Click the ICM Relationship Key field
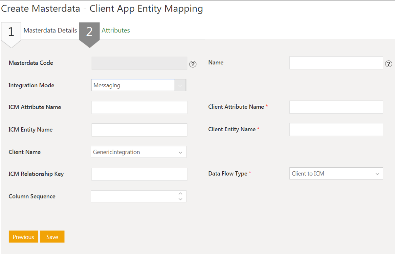 tap(139, 174)
